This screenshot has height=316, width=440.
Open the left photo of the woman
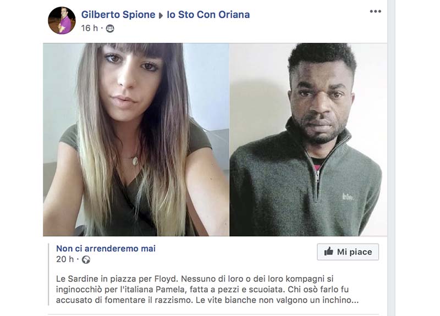click(x=136, y=140)
